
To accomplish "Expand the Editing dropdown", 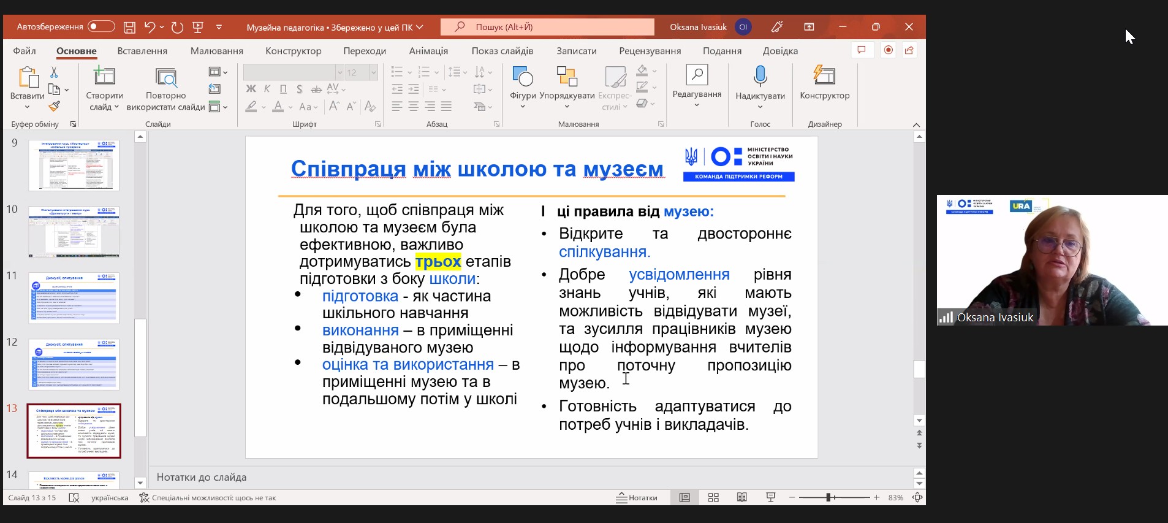I will tap(697, 105).
